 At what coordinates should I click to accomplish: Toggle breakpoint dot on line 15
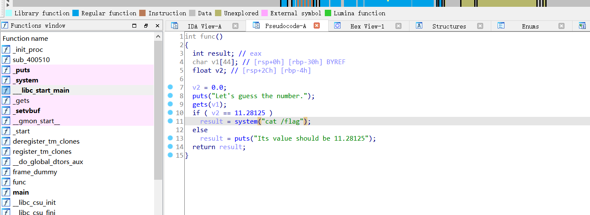tap(170, 155)
